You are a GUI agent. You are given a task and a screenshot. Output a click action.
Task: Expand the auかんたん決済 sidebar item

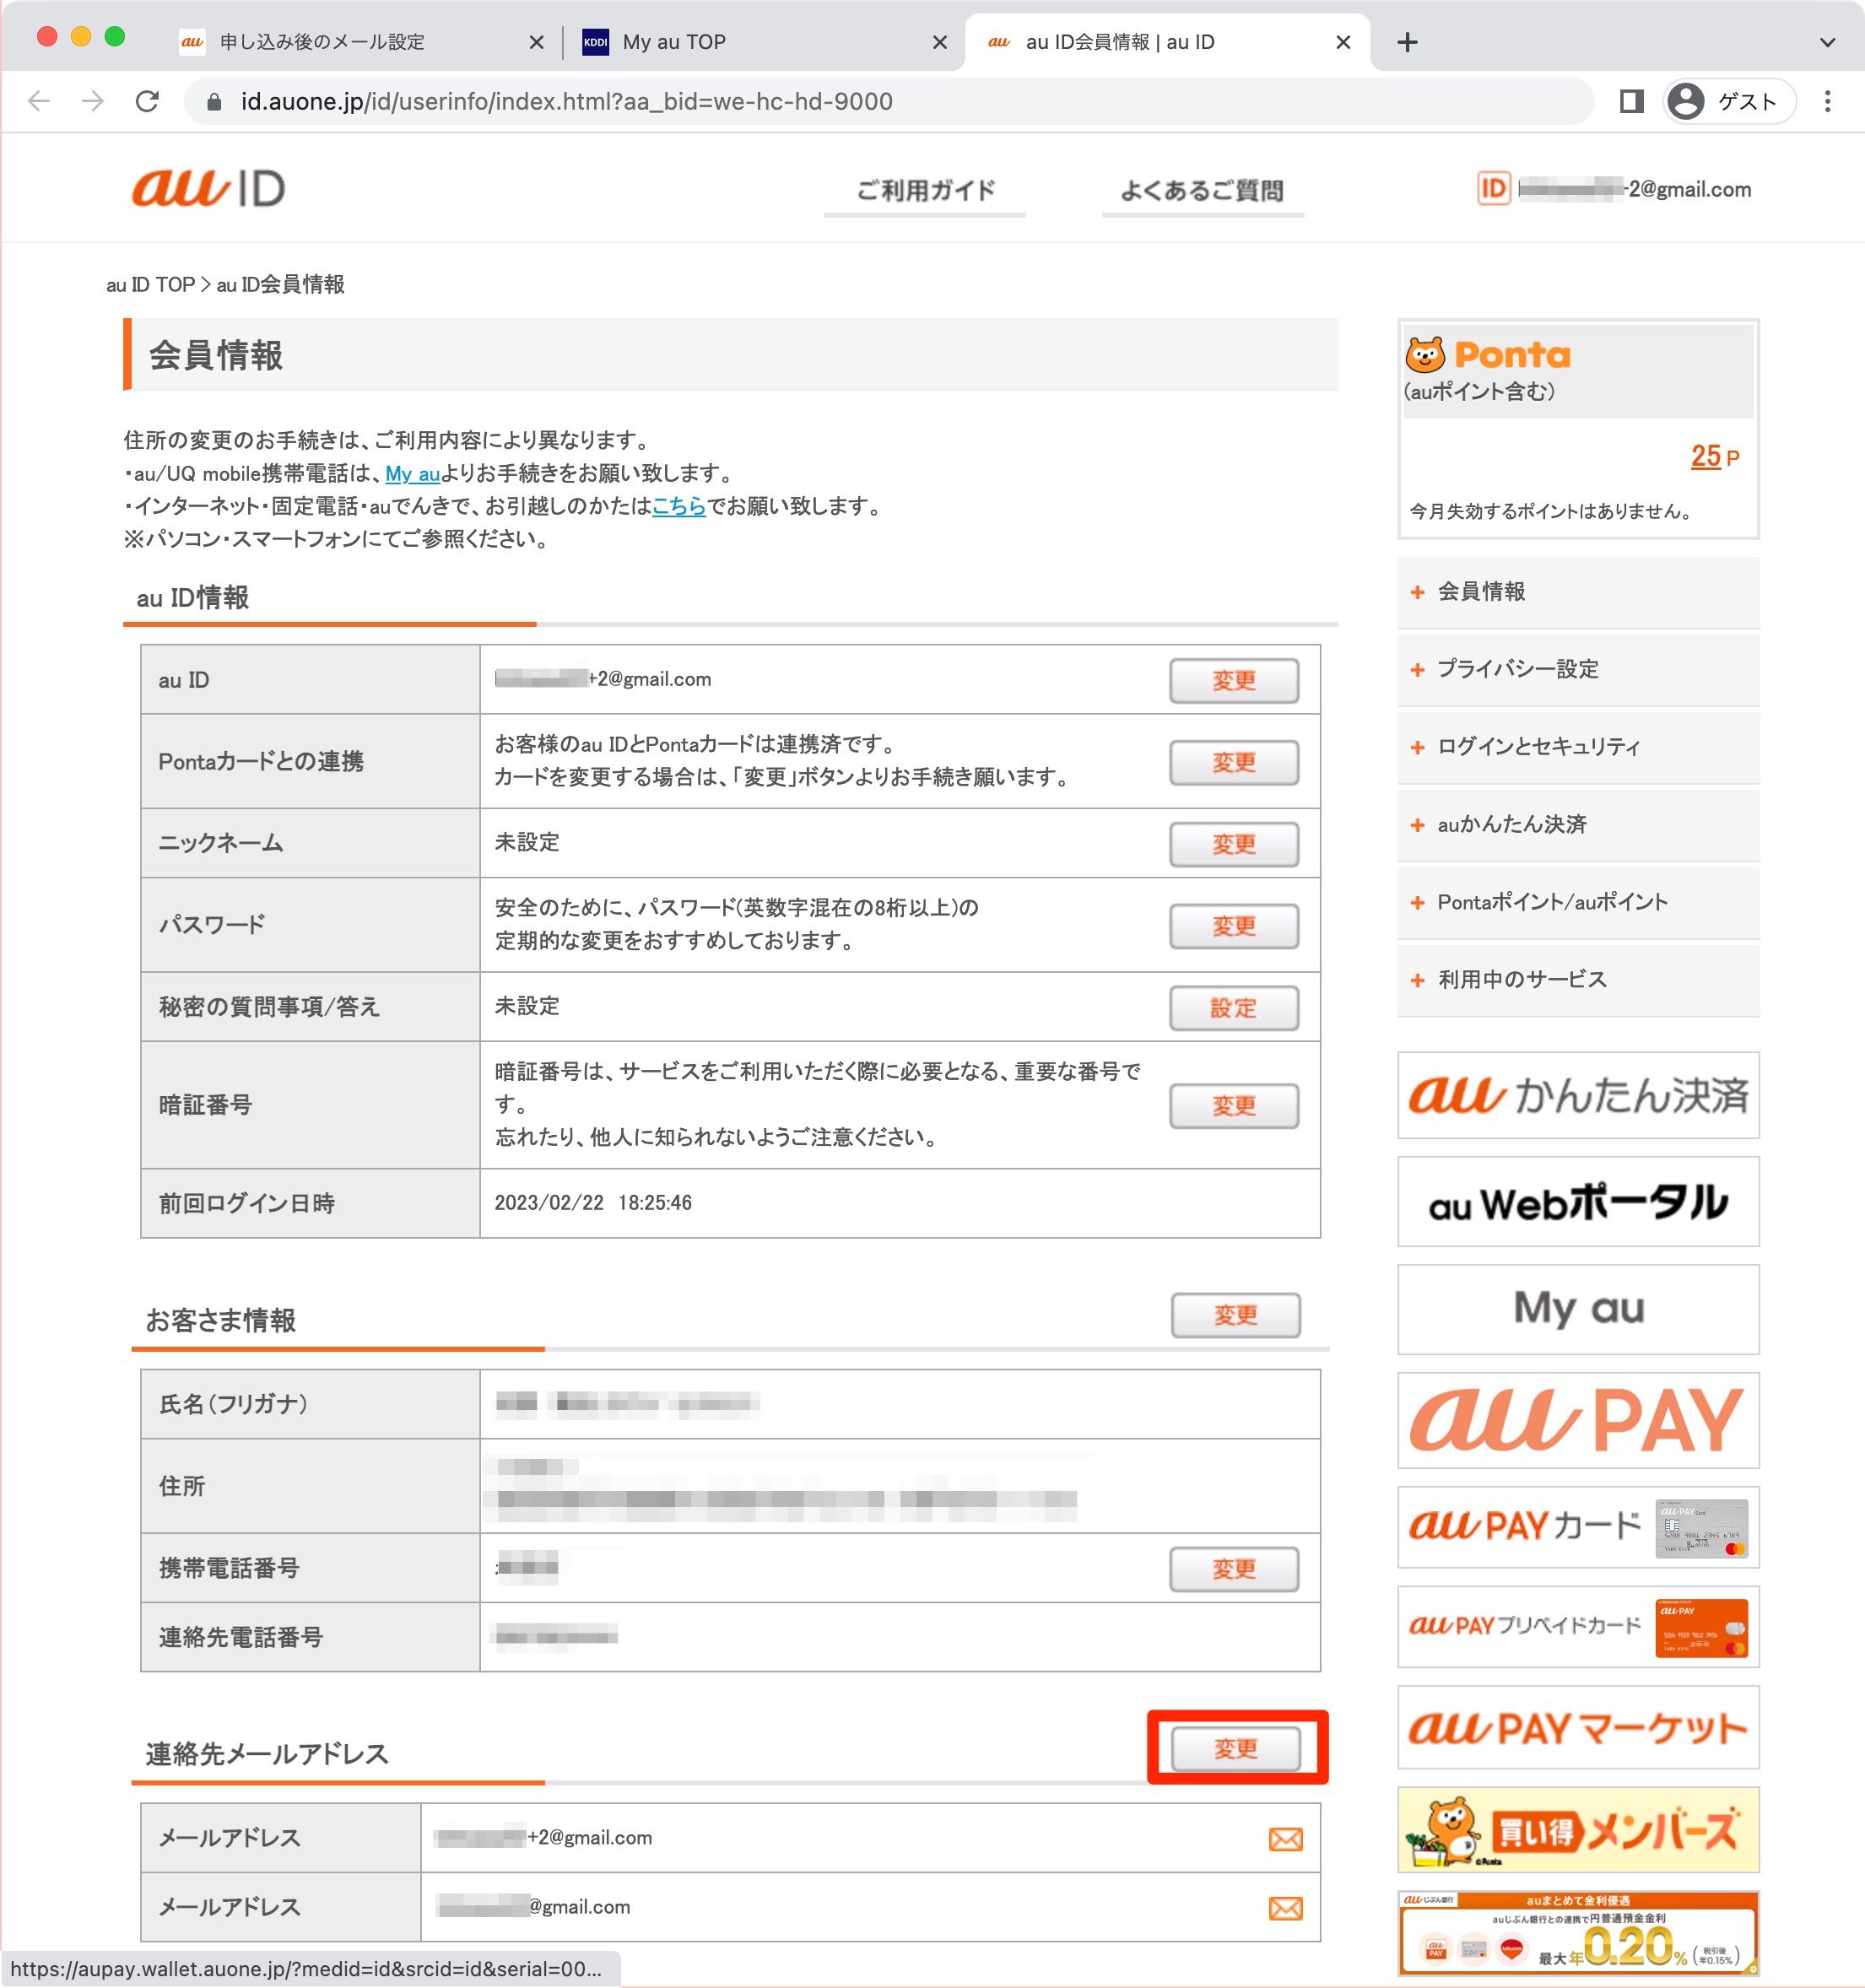pyautogui.click(x=1578, y=825)
